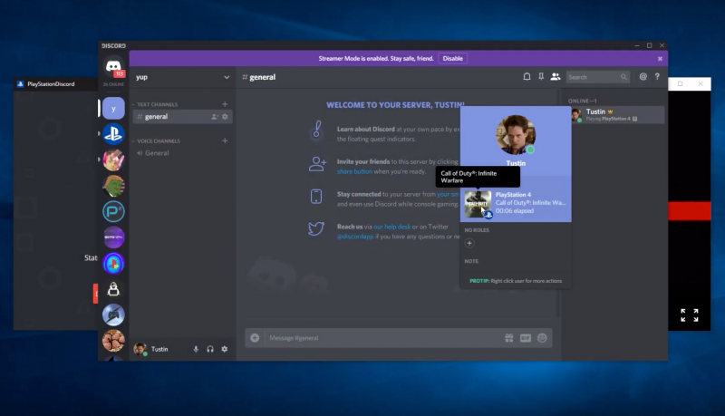
Task: Click PlayStationDiscord window title
Action: [x=51, y=84]
